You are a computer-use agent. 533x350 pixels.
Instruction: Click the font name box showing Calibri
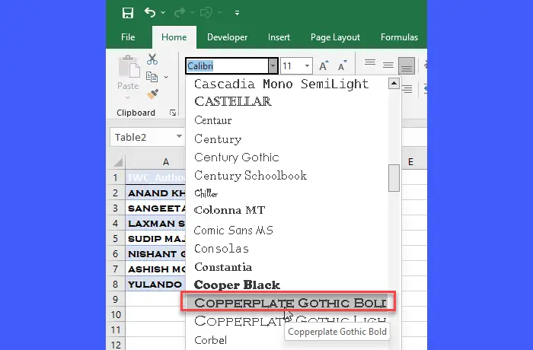coord(227,66)
